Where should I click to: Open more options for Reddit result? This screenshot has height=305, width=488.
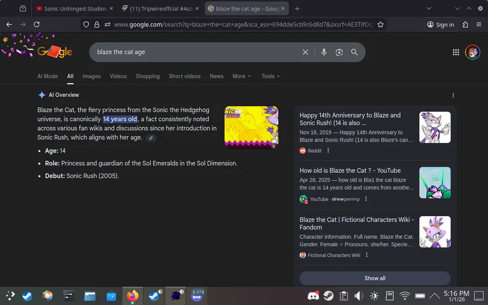[x=328, y=151]
